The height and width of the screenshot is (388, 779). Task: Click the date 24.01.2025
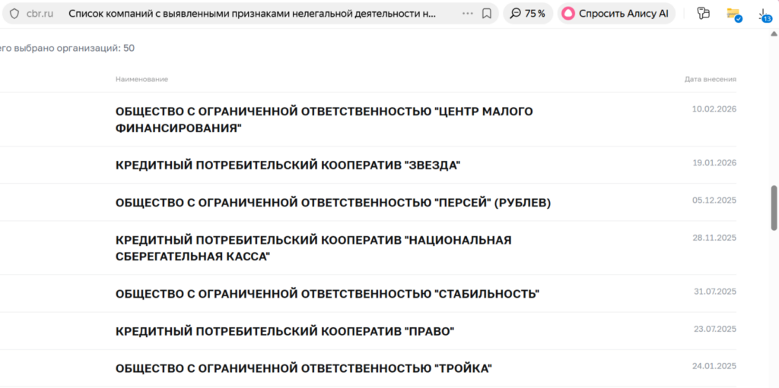pyautogui.click(x=714, y=366)
